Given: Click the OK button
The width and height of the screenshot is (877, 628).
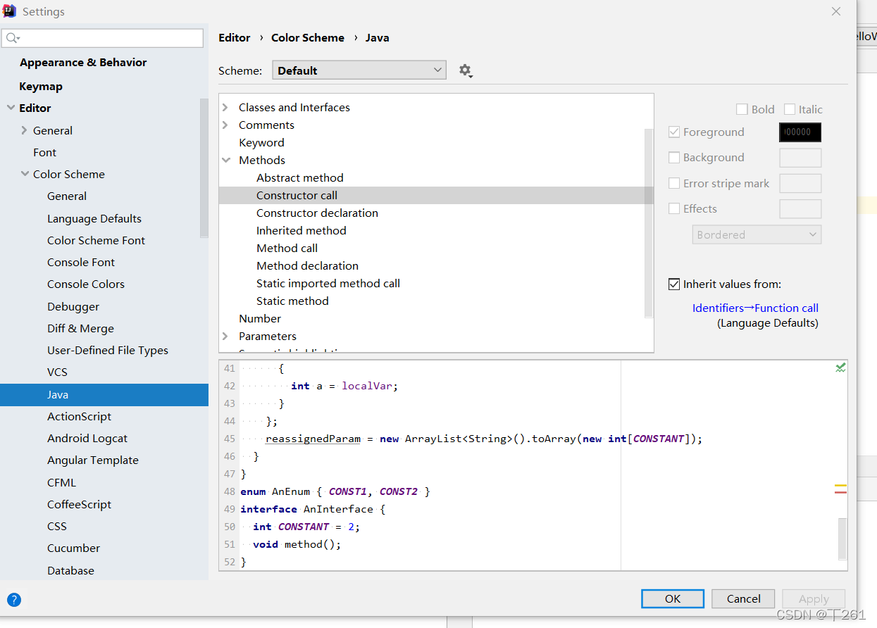Looking at the screenshot, I should (673, 598).
